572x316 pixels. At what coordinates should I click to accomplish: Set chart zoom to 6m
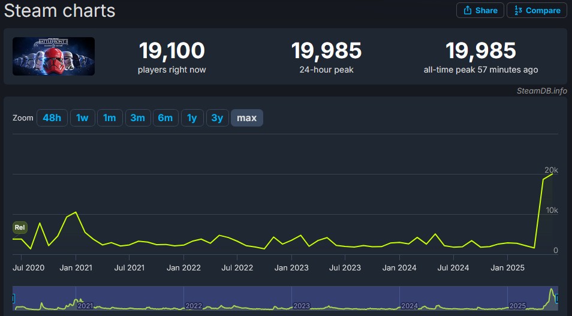click(165, 118)
